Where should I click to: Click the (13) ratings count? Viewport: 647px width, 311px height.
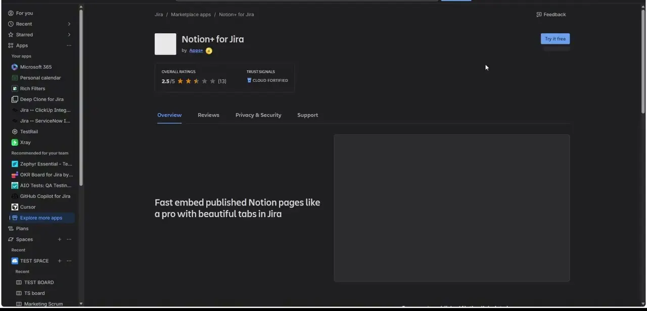click(222, 81)
